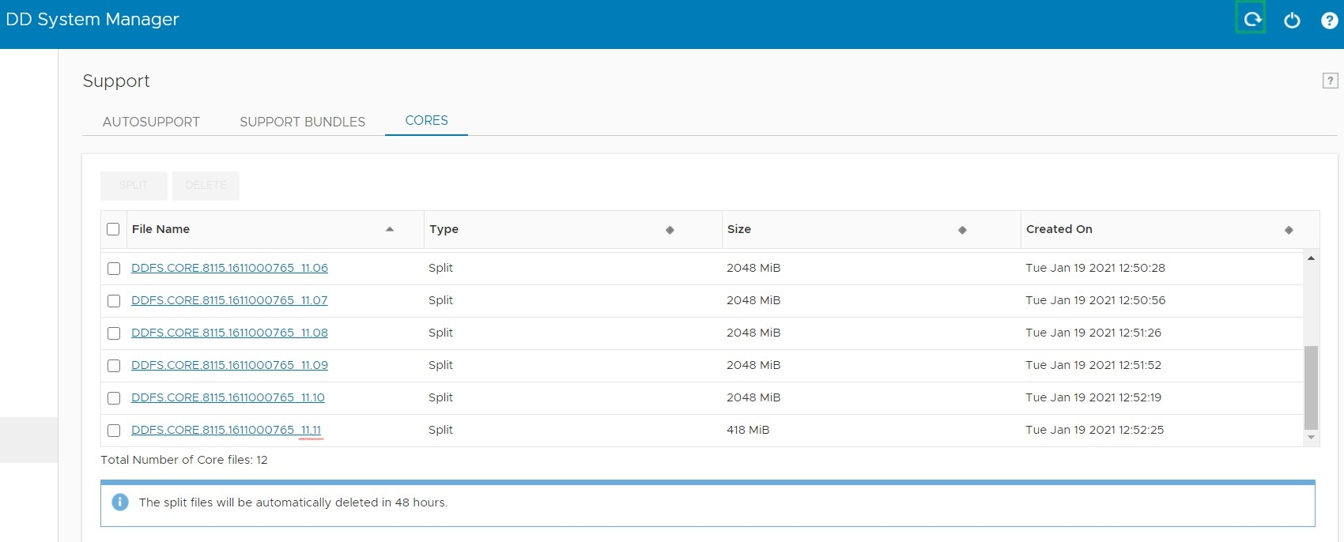The width and height of the screenshot is (1344, 542).
Task: Open the DDFS.CORE.8115.1611000765_11.07 file link
Action: point(229,300)
